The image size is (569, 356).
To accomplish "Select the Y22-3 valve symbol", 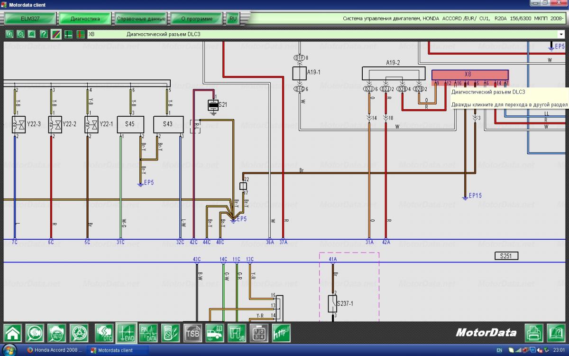I will [18, 124].
